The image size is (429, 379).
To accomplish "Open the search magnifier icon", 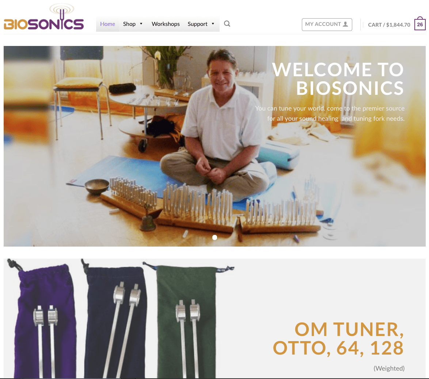I will 227,24.
